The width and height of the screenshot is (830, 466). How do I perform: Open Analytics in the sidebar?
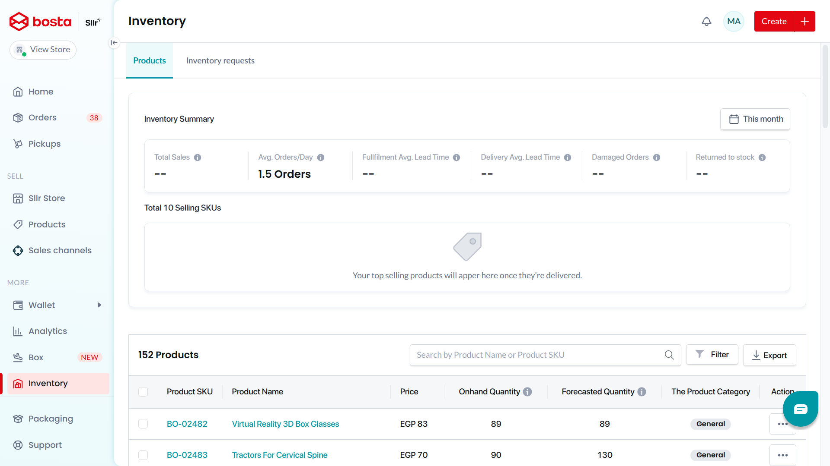coord(48,331)
